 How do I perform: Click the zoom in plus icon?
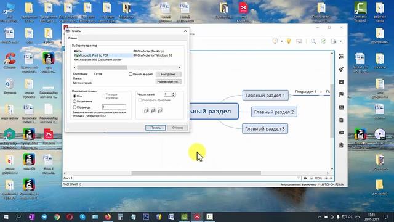(326, 178)
